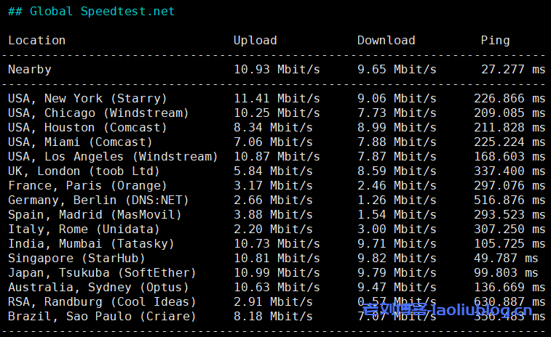The height and width of the screenshot is (337, 551).
Task: Click the USA, New York (Starry) entry
Action: (87, 98)
